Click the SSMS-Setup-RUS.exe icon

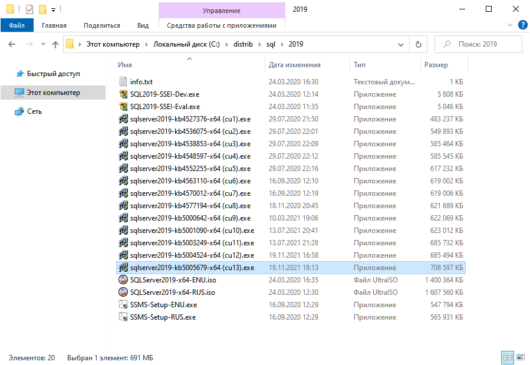pos(123,317)
